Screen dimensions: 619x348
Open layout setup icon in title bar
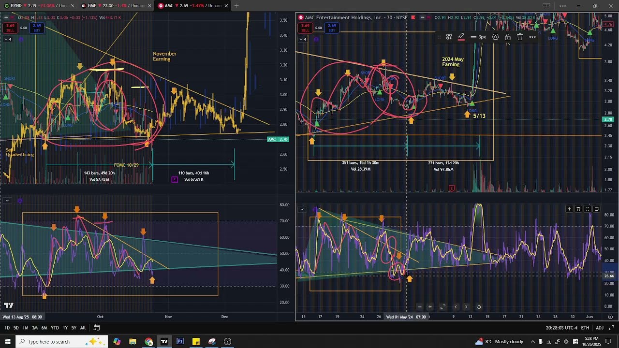[546, 6]
